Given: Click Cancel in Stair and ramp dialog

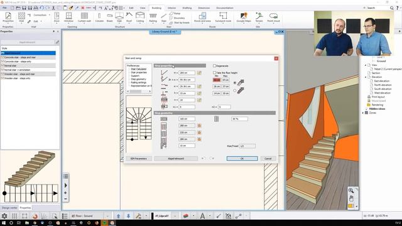Looking at the screenshot, I should point(268,159).
